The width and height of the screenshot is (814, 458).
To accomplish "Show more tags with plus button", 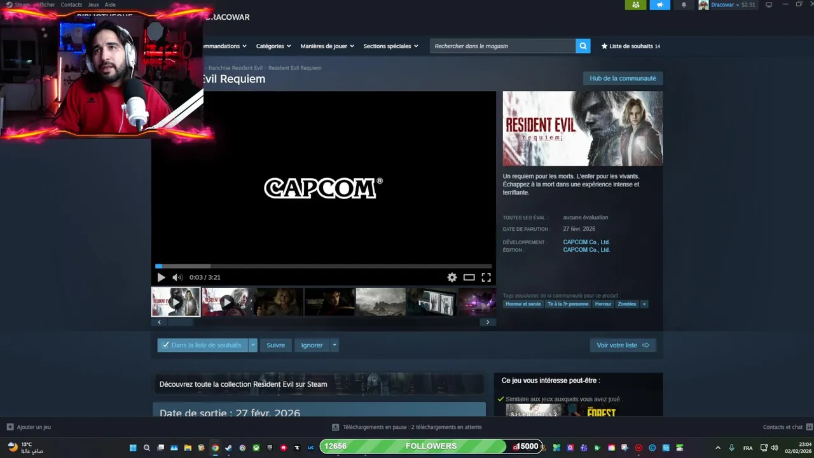I will (x=644, y=304).
